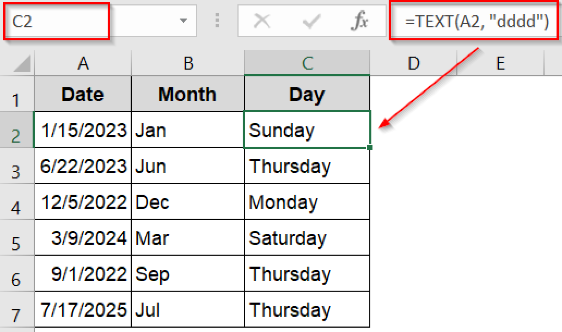Select the cell containing Sunday
Viewport: 562px width, 332px height.
click(x=307, y=130)
